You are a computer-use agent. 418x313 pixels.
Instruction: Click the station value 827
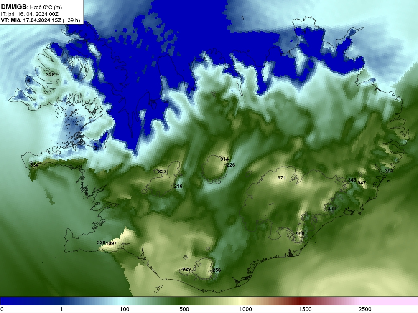tap(162, 172)
